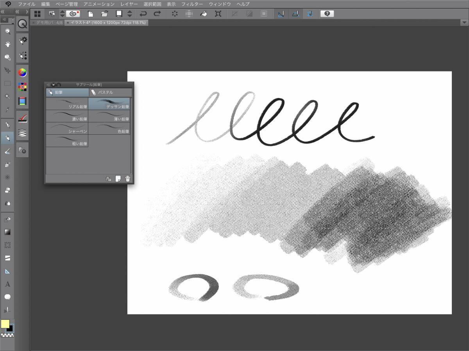Switch to the デモ用 canvas tab
The image size is (469, 351).
pos(47,23)
